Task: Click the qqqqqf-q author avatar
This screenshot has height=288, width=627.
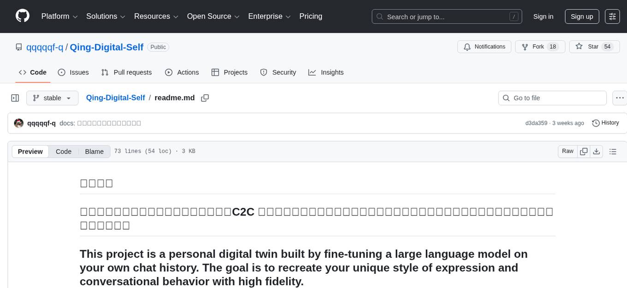Action: pos(19,123)
